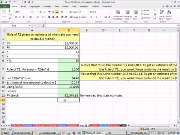Open the Format cells dropdown
The width and height of the screenshot is (180, 135).
click(x=146, y=18)
